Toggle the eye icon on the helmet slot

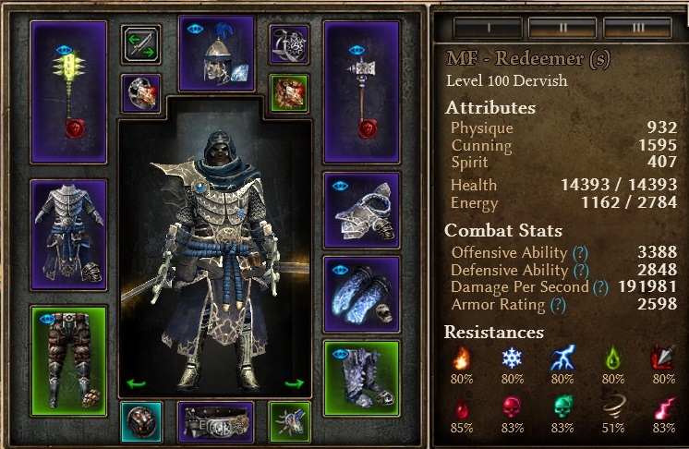[195, 30]
